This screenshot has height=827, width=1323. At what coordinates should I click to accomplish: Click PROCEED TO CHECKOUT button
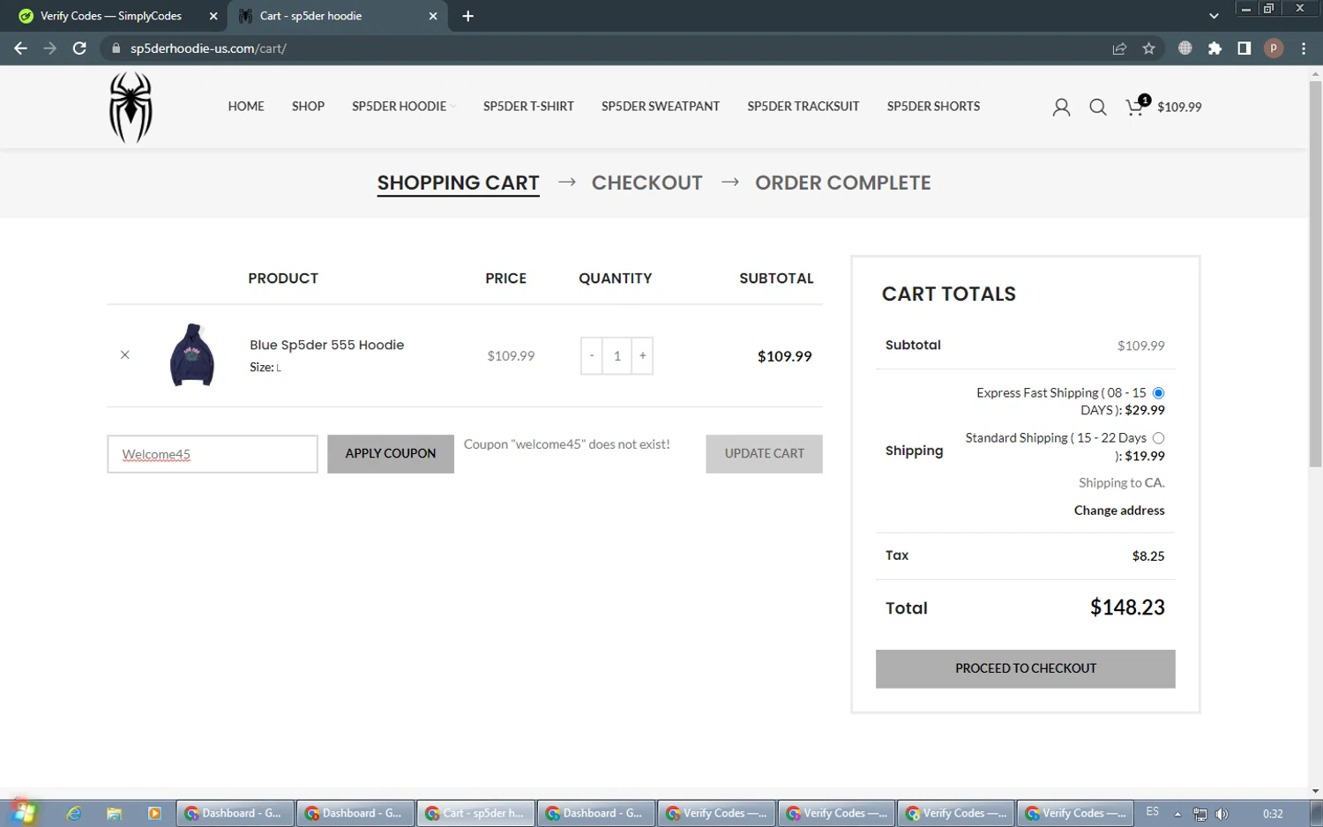pyautogui.click(x=1025, y=668)
